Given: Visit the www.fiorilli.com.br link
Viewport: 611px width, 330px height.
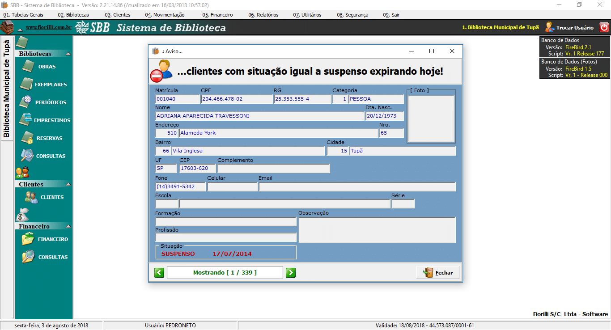Looking at the screenshot, I should (48, 28).
